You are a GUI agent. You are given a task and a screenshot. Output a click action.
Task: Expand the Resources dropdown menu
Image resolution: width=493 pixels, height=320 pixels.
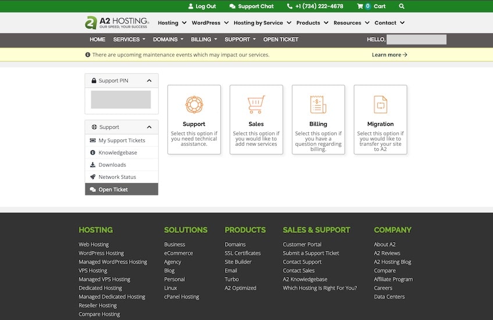click(351, 23)
